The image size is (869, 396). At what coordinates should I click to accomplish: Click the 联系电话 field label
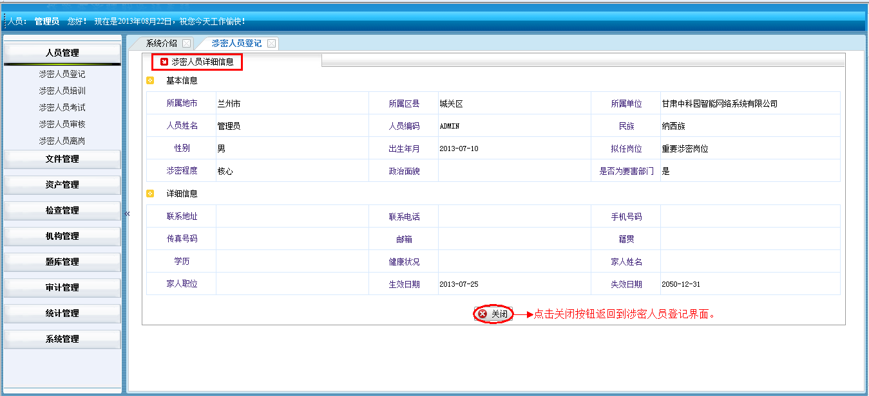405,217
